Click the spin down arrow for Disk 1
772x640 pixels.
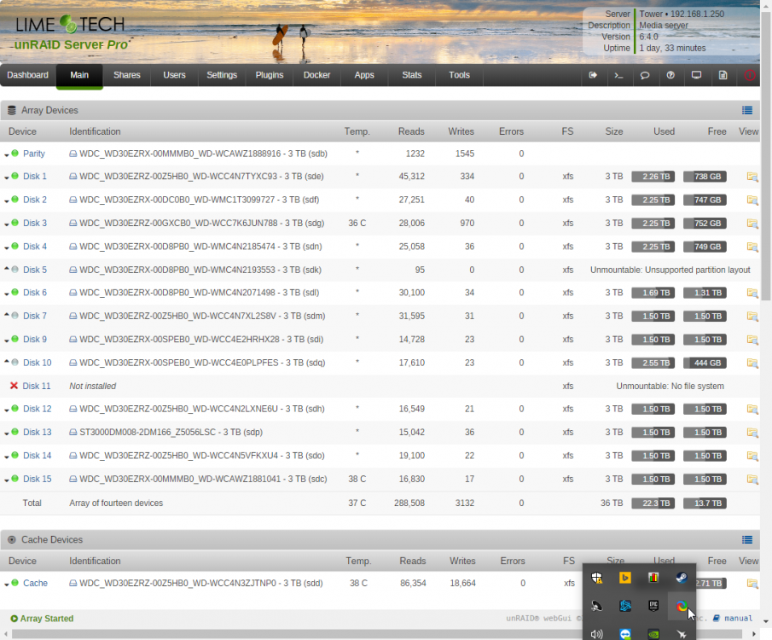coord(7,177)
